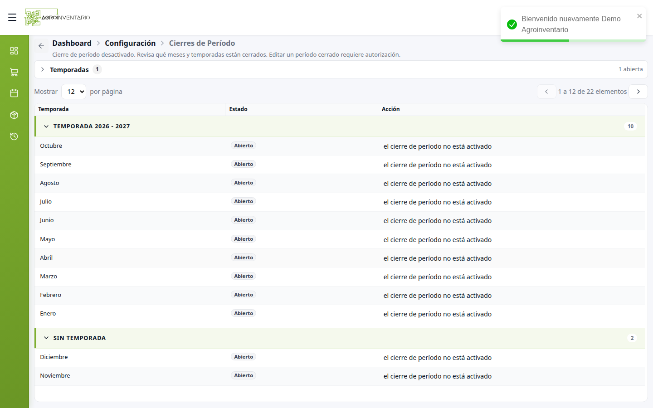This screenshot has width=653, height=408.
Task: Open the hamburger menu
Action: [x=12, y=17]
